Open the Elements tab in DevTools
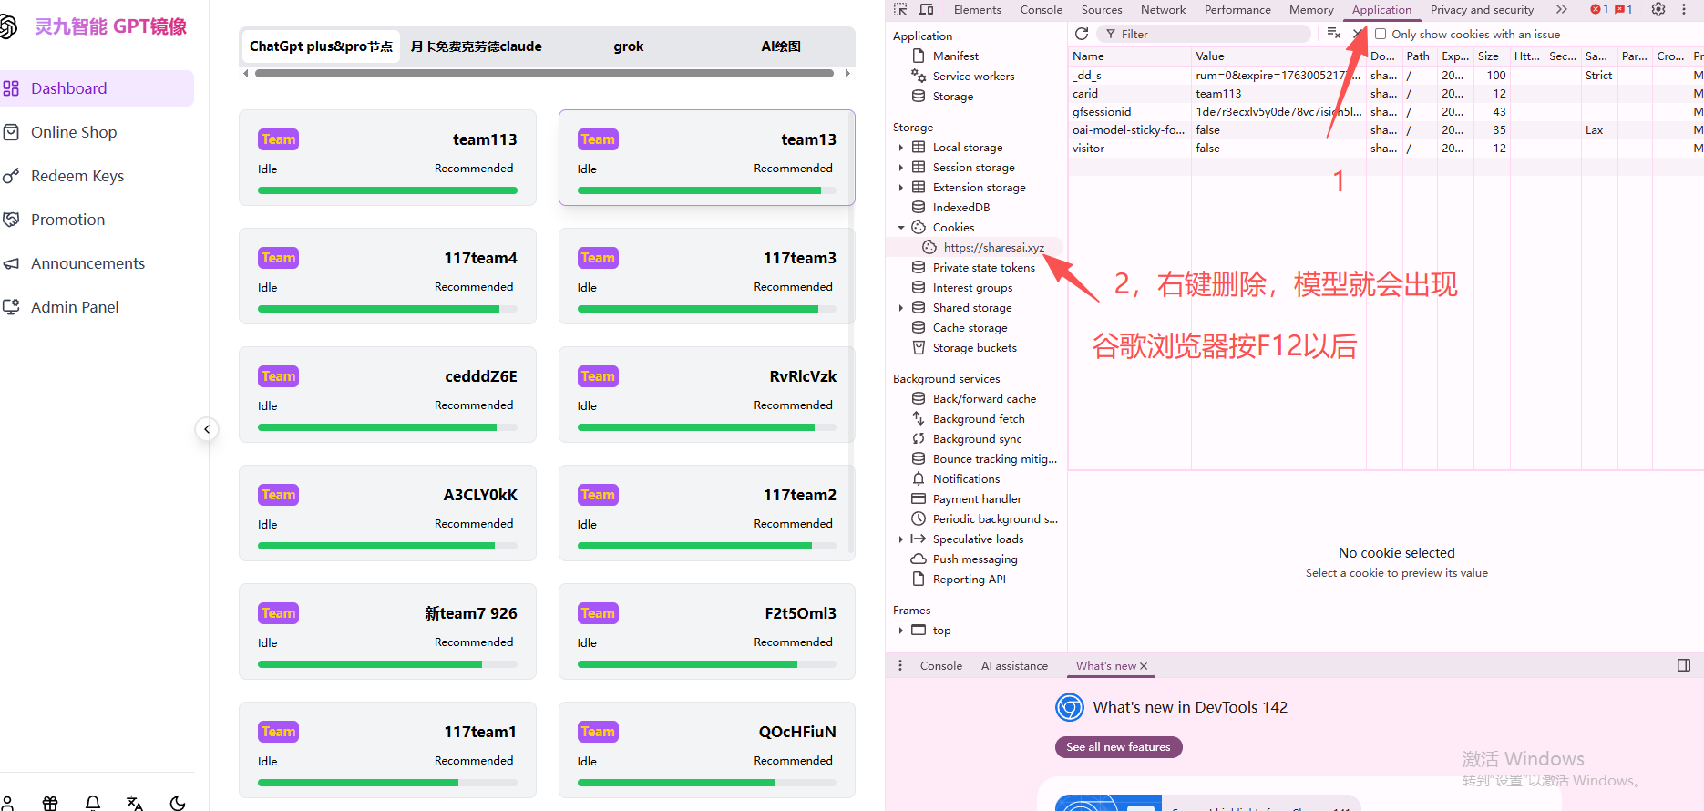This screenshot has height=811, width=1704. (x=977, y=9)
